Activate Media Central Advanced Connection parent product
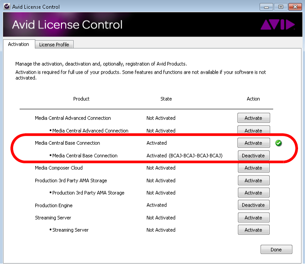The width and height of the screenshot is (305, 264). click(253, 118)
